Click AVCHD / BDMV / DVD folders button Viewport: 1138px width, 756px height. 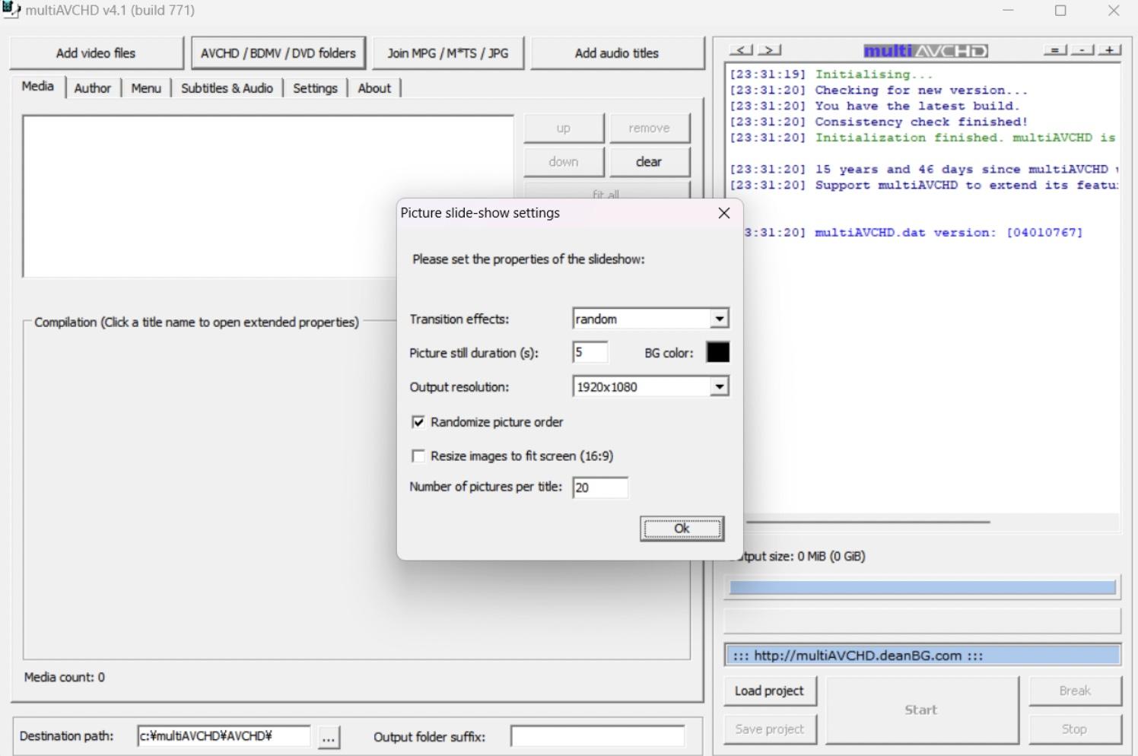[278, 53]
